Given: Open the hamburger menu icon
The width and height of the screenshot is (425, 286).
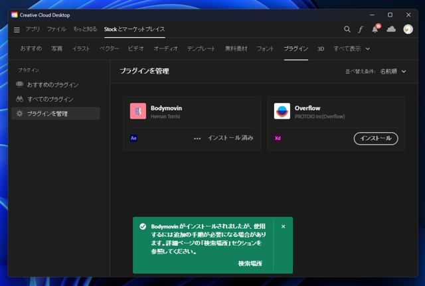Looking at the screenshot, I should [17, 29].
